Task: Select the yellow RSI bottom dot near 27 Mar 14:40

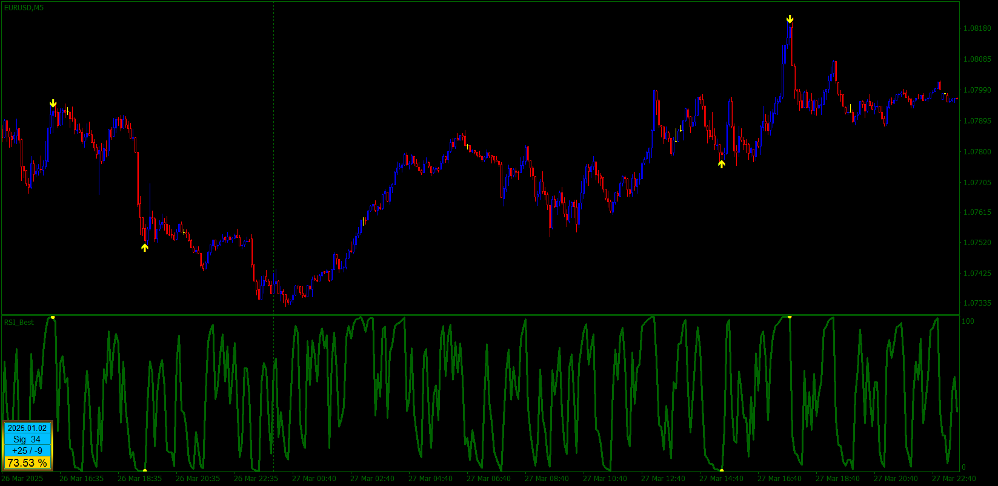Action: pos(721,470)
